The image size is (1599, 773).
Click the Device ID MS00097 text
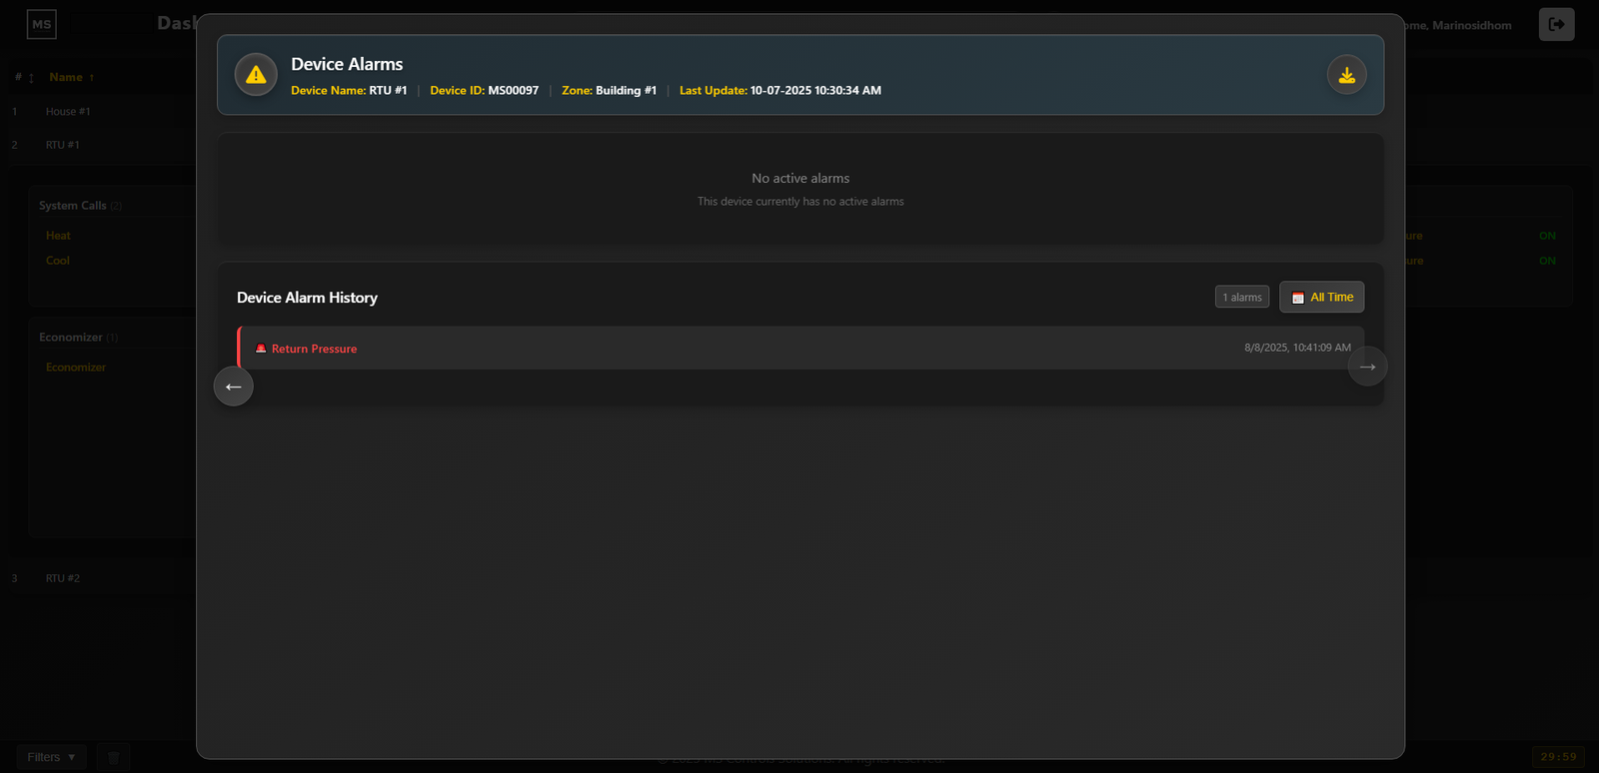[x=484, y=90]
